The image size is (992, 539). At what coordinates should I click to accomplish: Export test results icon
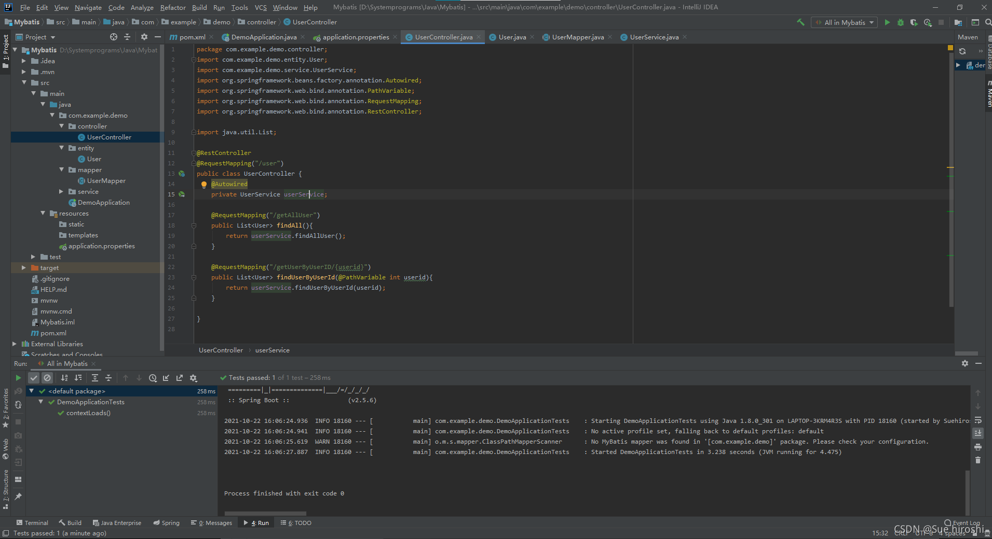point(180,378)
